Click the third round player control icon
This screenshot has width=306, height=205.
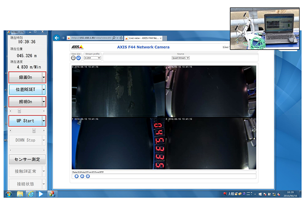tap(88, 176)
